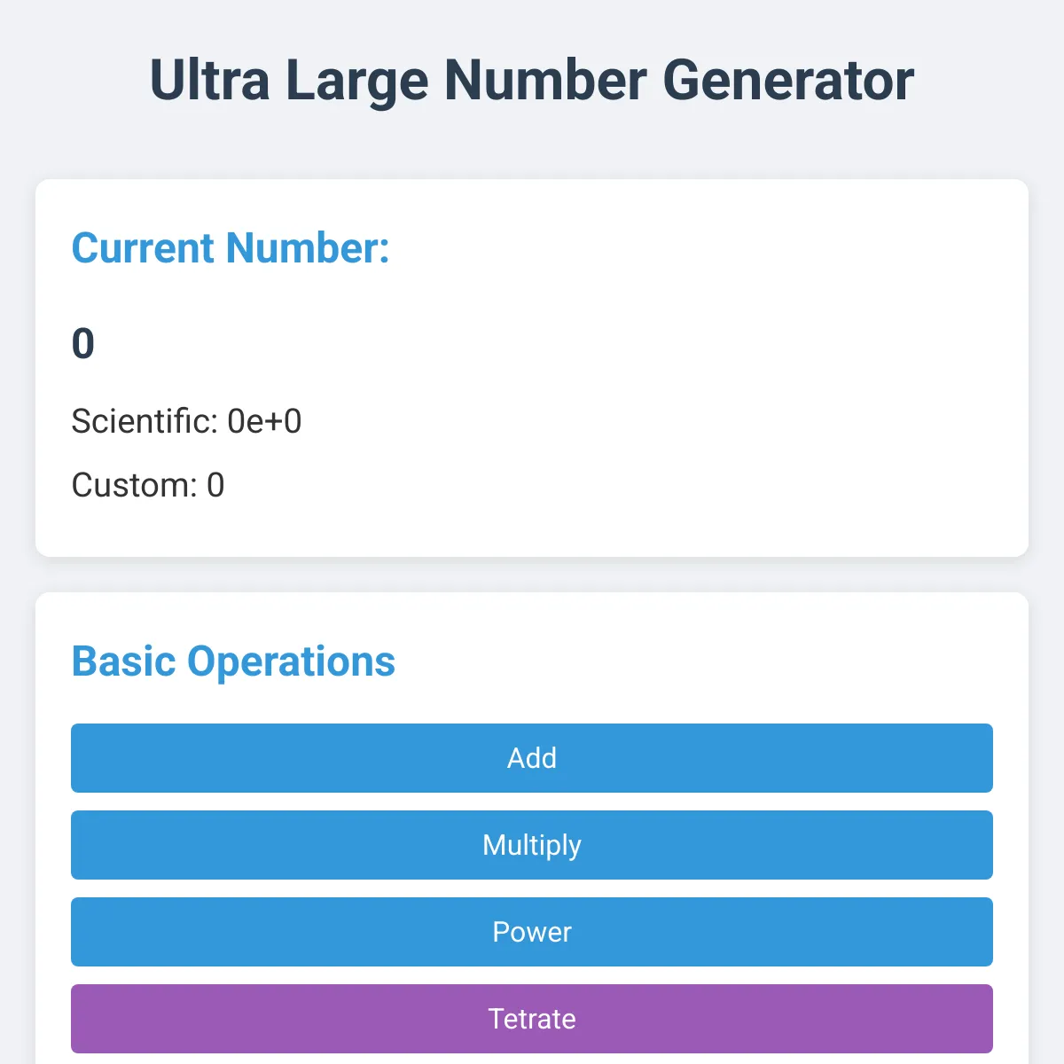Click the Custom label
1064x1064 pixels.
133,485
